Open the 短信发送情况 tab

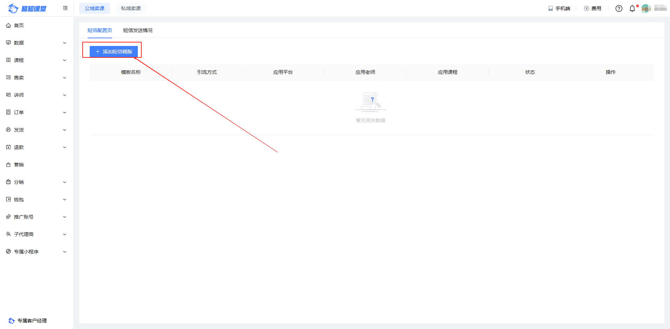pos(138,30)
